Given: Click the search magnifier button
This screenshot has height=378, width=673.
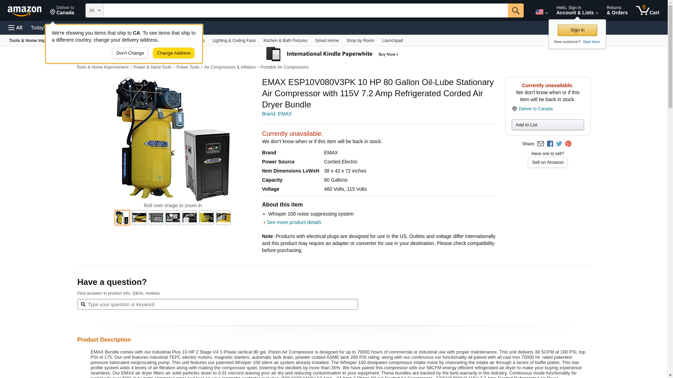Looking at the screenshot, I should point(515,10).
